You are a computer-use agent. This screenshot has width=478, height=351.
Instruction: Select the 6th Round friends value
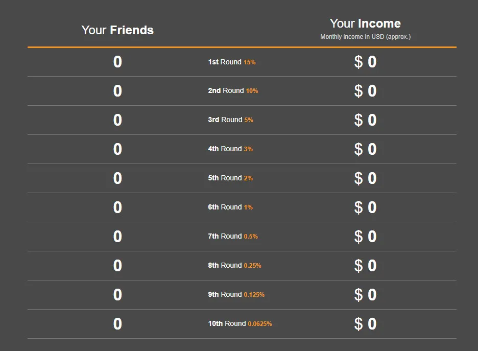(x=117, y=207)
